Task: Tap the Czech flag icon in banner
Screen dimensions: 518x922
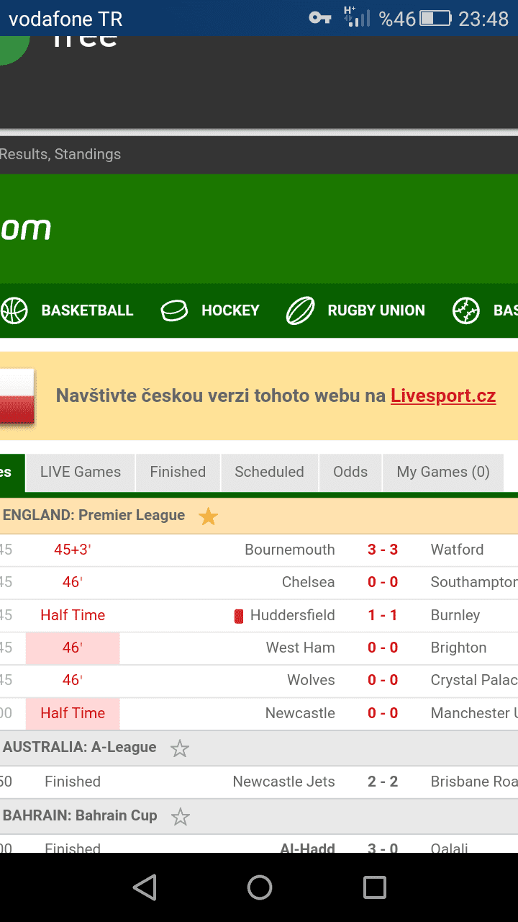Action: click(17, 396)
